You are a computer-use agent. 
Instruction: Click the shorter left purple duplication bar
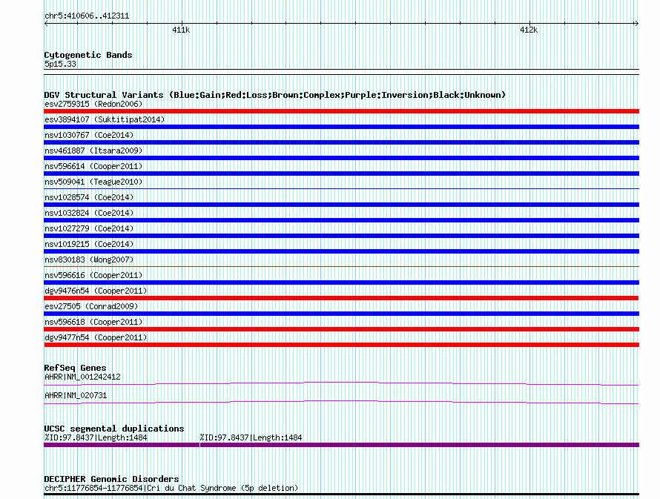point(122,445)
